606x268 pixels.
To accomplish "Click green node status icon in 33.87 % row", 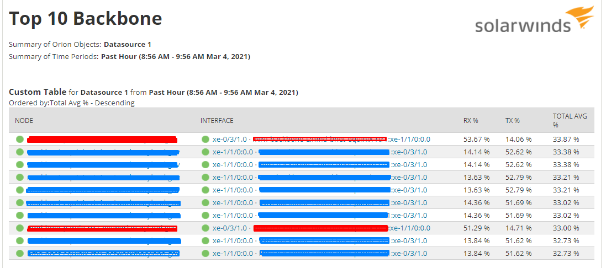I will [20, 139].
